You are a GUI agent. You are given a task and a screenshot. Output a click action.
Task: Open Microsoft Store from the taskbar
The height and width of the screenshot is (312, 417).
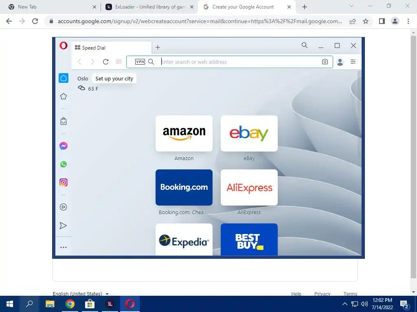click(x=90, y=304)
